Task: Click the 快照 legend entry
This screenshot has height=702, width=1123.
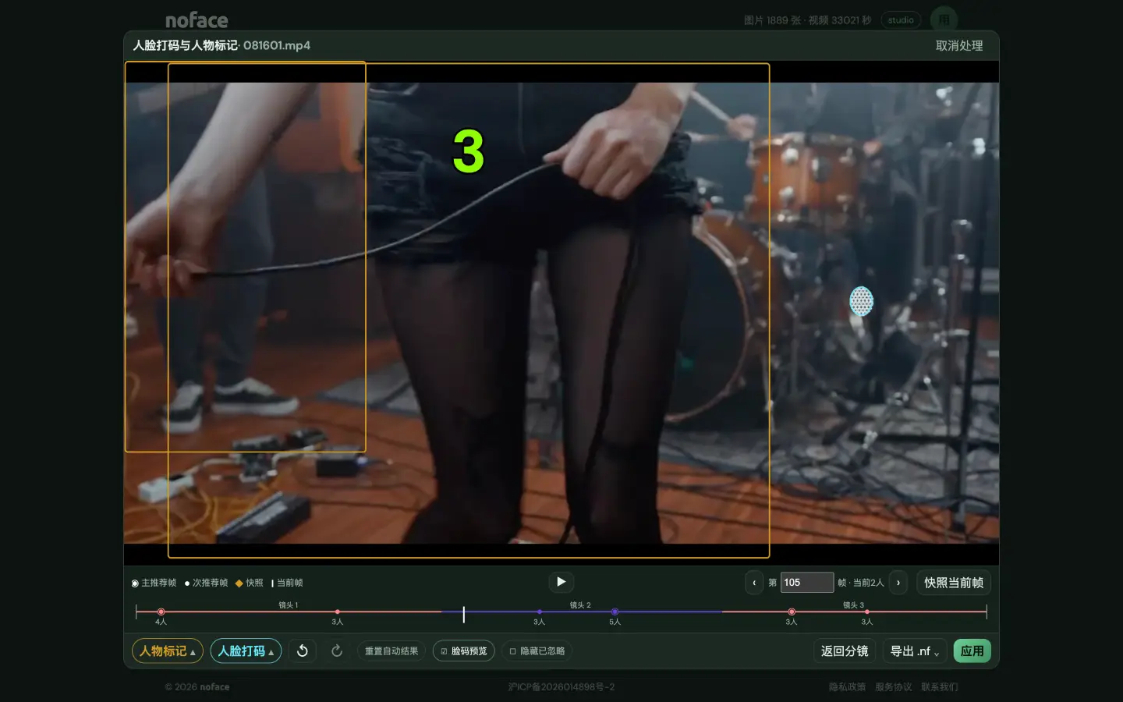Action: (x=250, y=583)
